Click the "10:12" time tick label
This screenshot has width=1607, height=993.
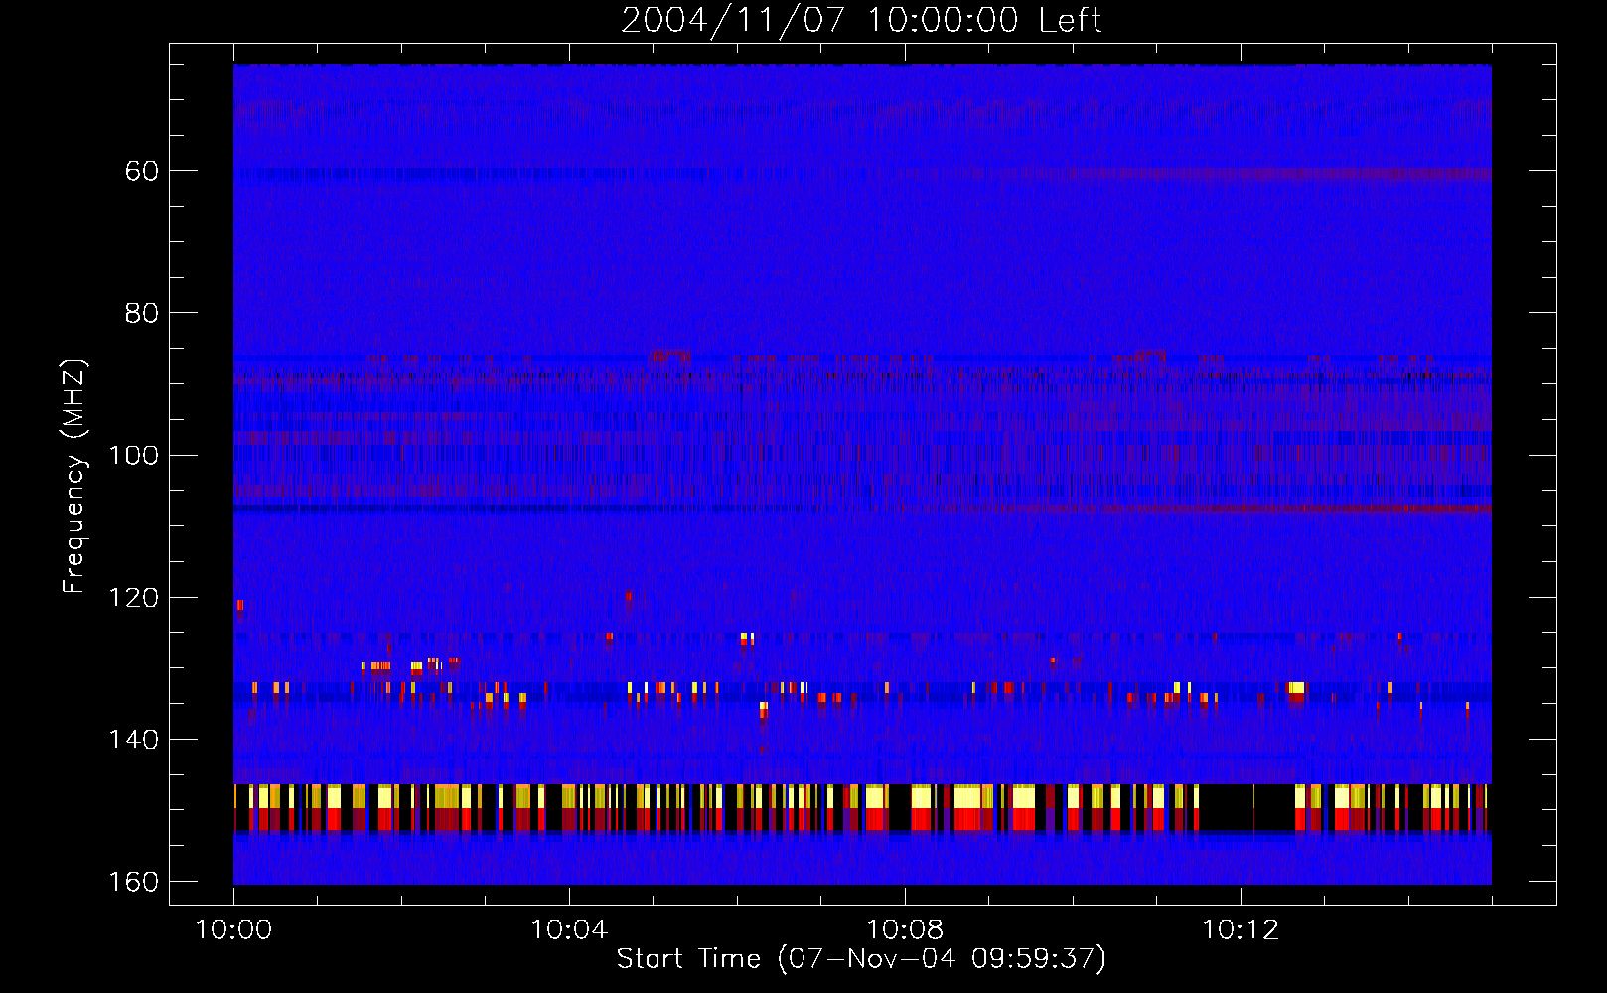point(1241,930)
